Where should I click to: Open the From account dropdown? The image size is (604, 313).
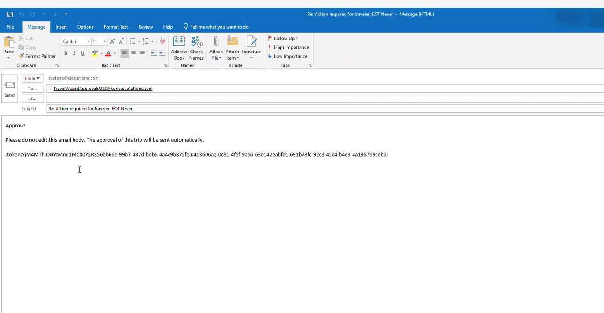(x=32, y=78)
